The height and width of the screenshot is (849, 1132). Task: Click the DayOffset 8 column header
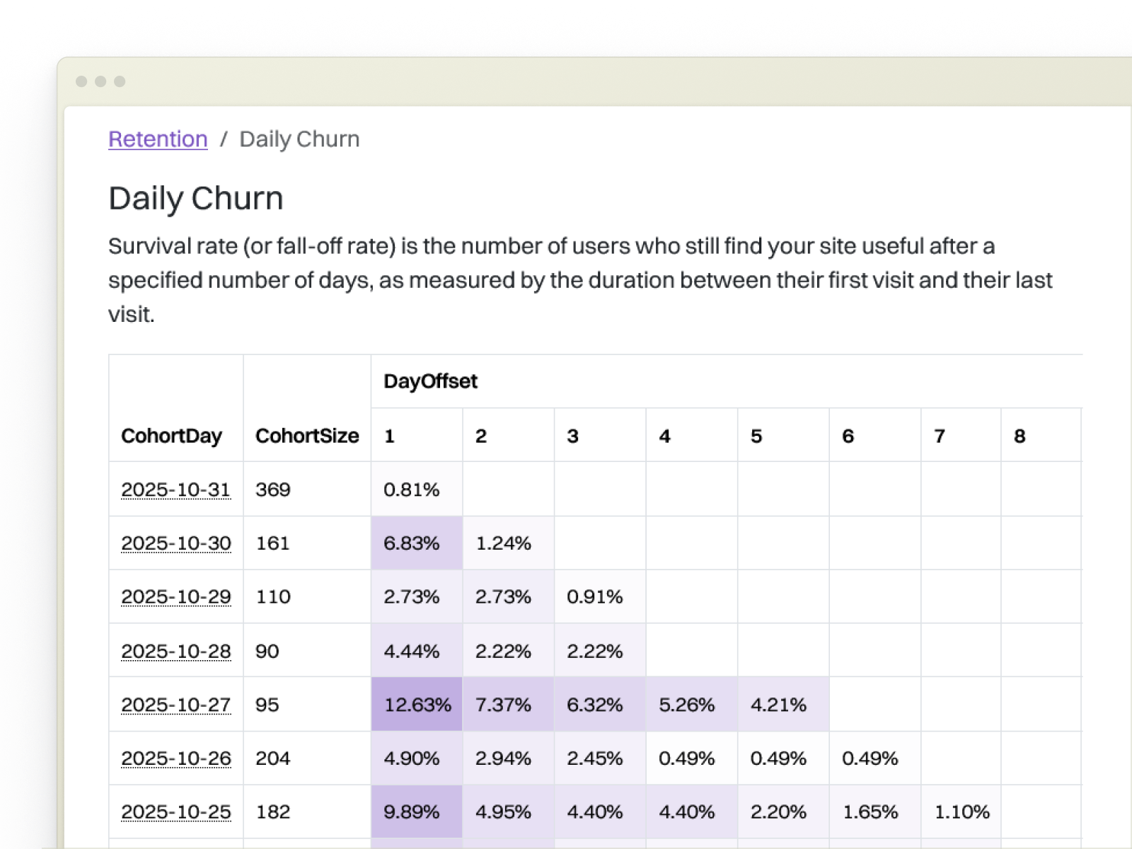tap(1019, 436)
